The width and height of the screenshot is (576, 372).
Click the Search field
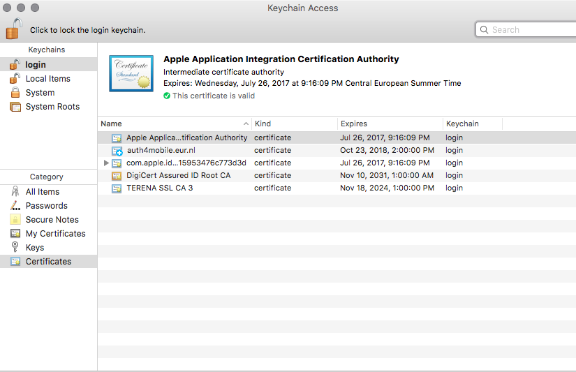pyautogui.click(x=531, y=30)
